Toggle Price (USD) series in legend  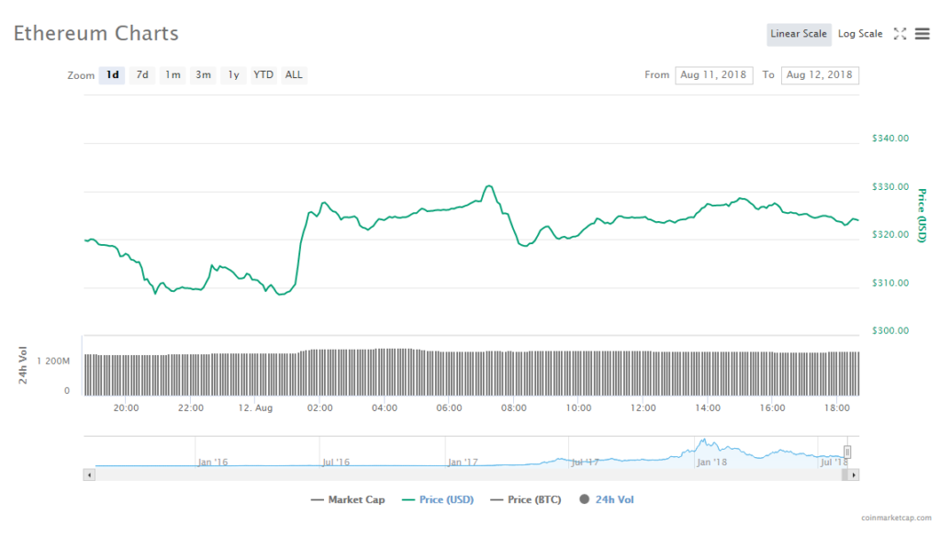[438, 499]
